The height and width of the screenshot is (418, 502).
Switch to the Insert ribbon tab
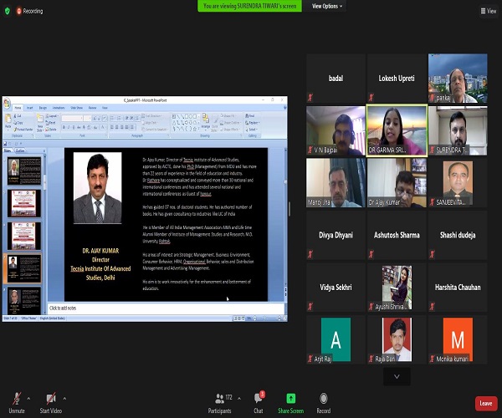[30, 108]
